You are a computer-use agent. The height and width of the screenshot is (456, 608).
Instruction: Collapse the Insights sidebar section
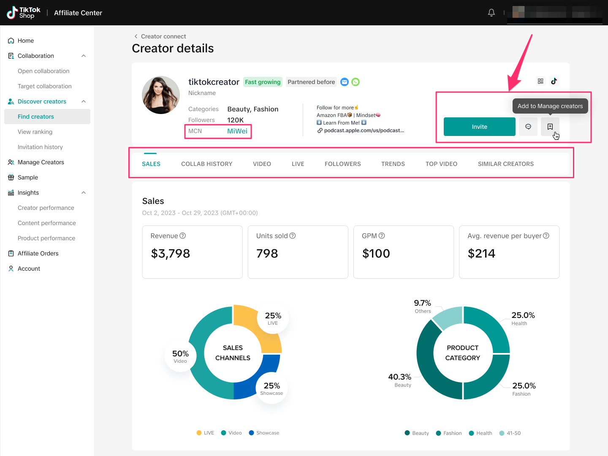click(x=84, y=193)
